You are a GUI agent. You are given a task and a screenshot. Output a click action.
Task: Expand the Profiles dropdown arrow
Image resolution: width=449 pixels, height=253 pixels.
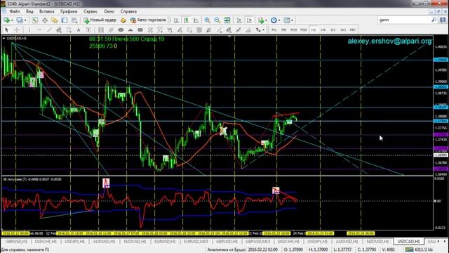tap(25, 20)
